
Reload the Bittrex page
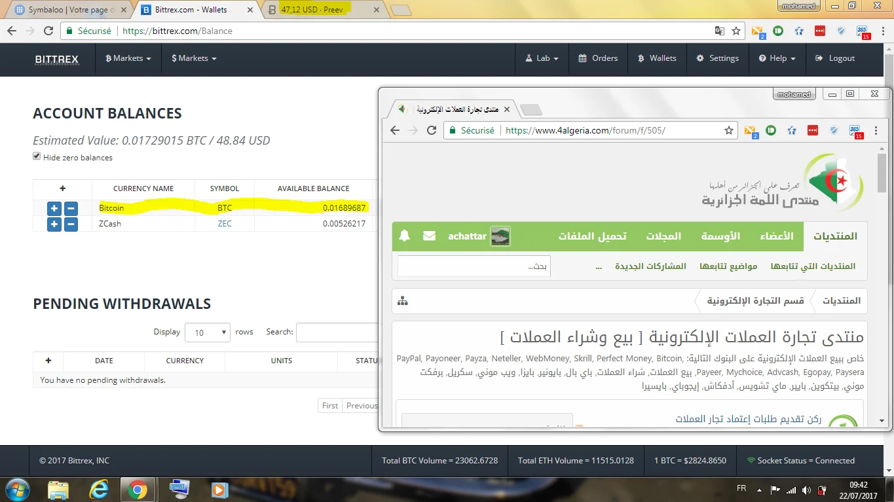pos(48,31)
